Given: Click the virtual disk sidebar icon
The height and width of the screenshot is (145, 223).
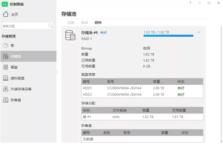Looking at the screenshot, I should click(6, 78).
